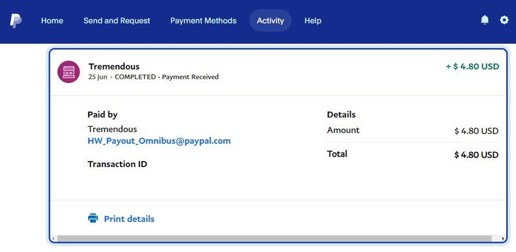Click the Transaction ID label

[117, 164]
